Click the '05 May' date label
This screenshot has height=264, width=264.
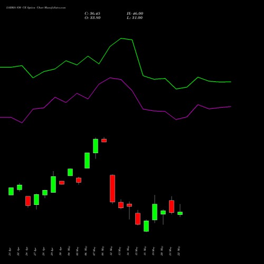(78, 251)
